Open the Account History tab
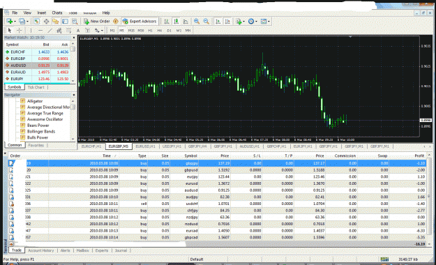Image resolution: width=436 pixels, height=265 pixels. (41, 250)
